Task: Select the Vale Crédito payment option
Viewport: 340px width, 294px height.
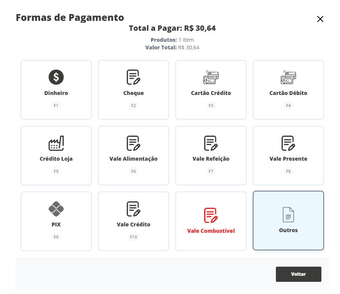Action: point(134,221)
